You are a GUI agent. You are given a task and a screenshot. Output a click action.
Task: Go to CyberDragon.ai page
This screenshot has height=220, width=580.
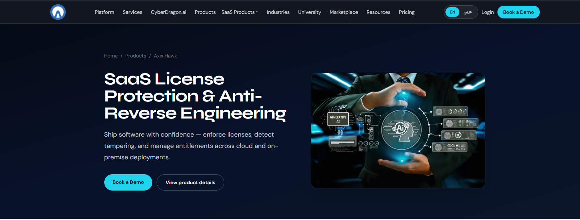[x=168, y=12]
